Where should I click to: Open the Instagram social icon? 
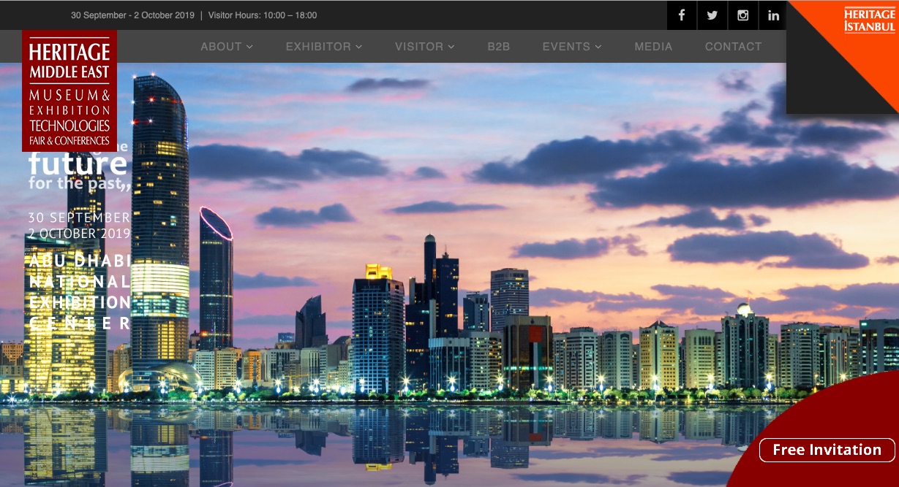pyautogui.click(x=743, y=15)
